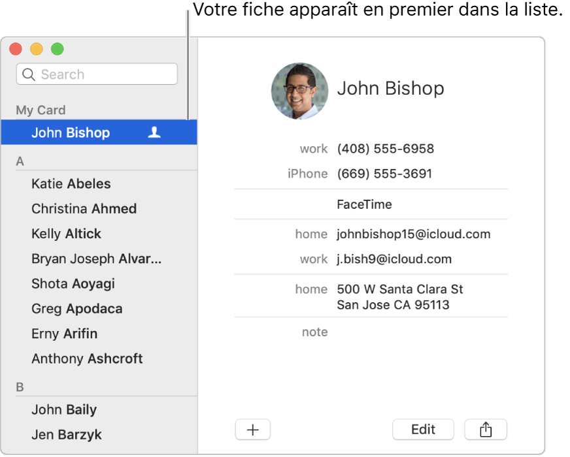Click the My Card section header
The width and height of the screenshot is (570, 457).
(41, 110)
